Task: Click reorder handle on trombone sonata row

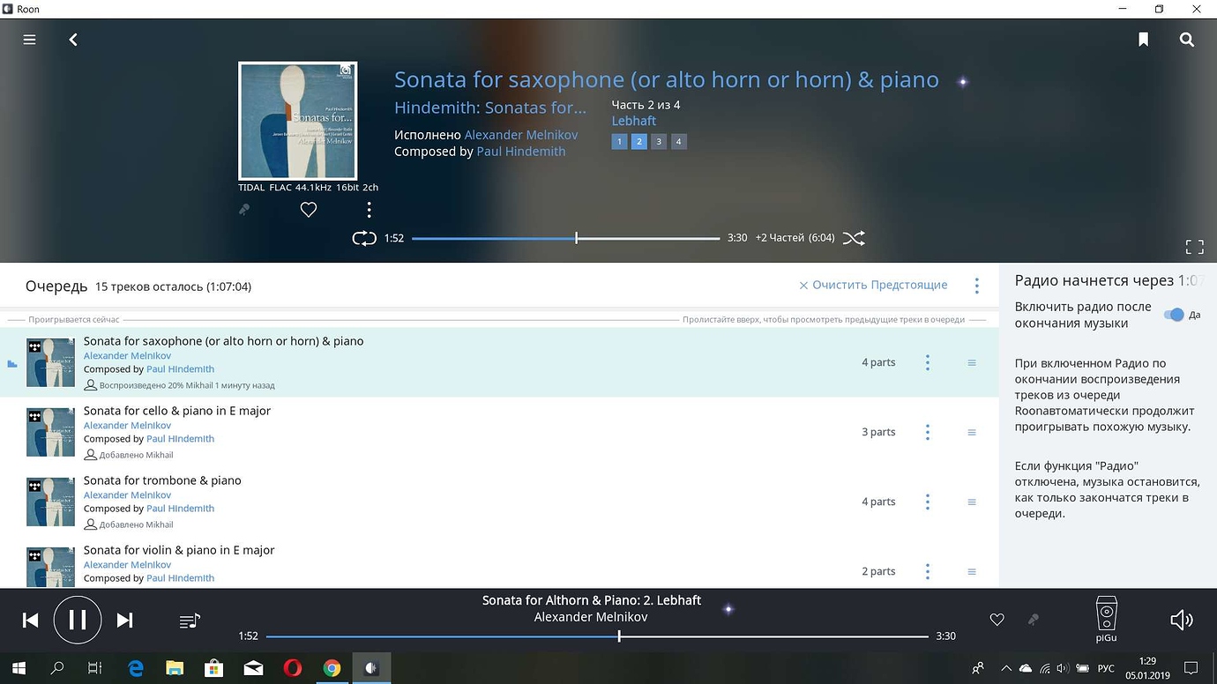Action: (972, 502)
